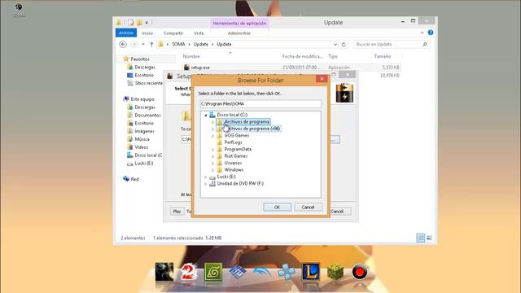The width and height of the screenshot is (521, 293).
Task: Click the folder path input field
Action: tap(260, 103)
